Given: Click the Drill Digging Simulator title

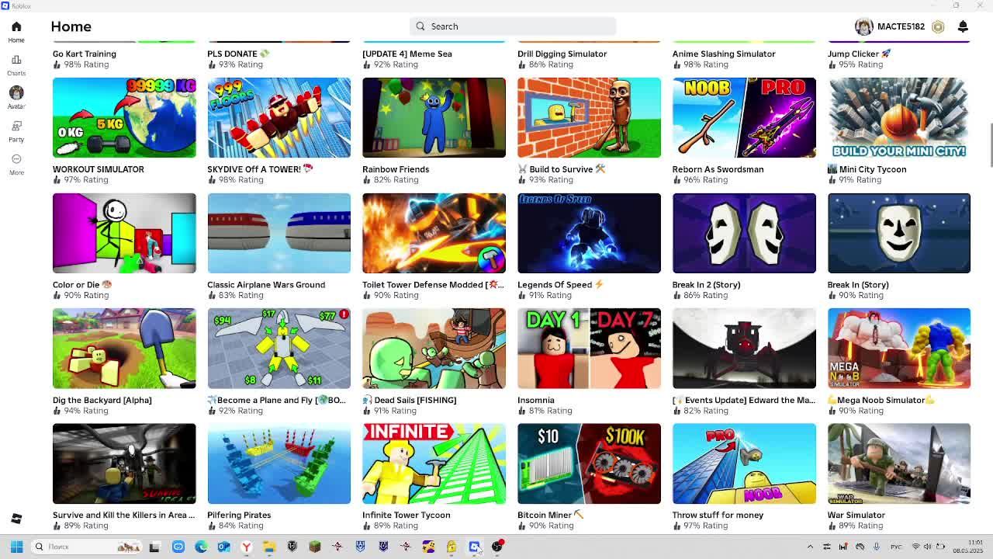Looking at the screenshot, I should click(562, 54).
